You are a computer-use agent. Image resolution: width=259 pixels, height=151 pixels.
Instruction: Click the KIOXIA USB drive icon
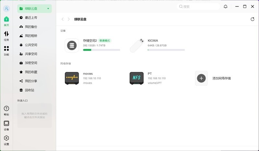click(137, 45)
